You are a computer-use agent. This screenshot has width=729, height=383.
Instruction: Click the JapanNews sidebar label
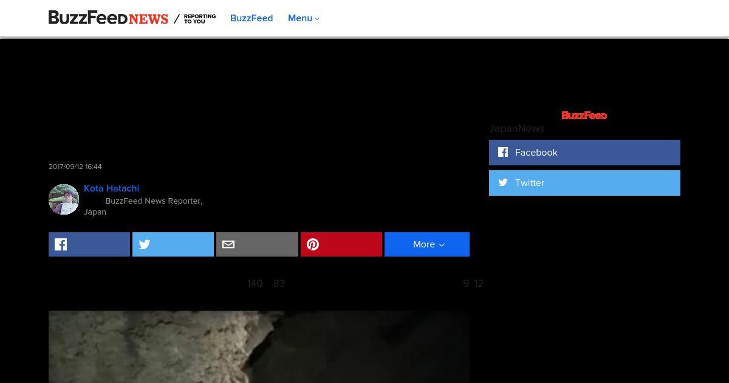[x=517, y=128]
